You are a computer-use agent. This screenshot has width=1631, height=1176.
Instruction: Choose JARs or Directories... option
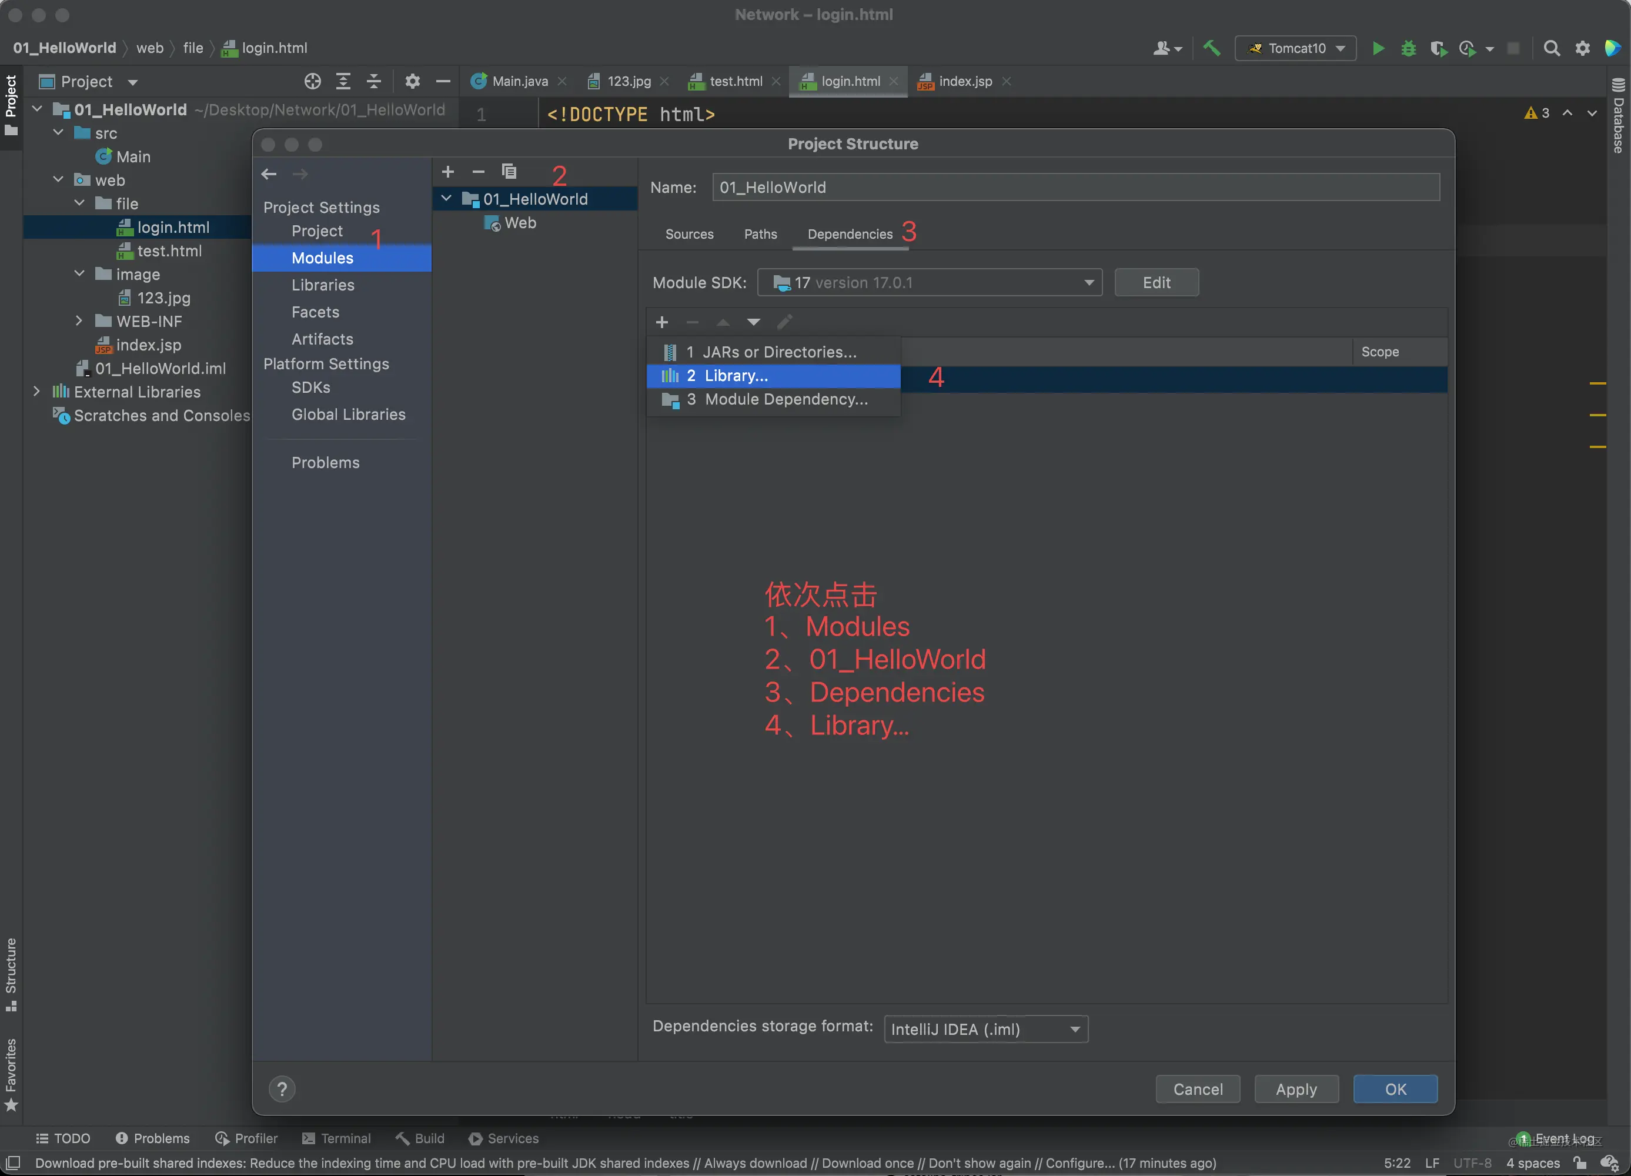pos(773,352)
